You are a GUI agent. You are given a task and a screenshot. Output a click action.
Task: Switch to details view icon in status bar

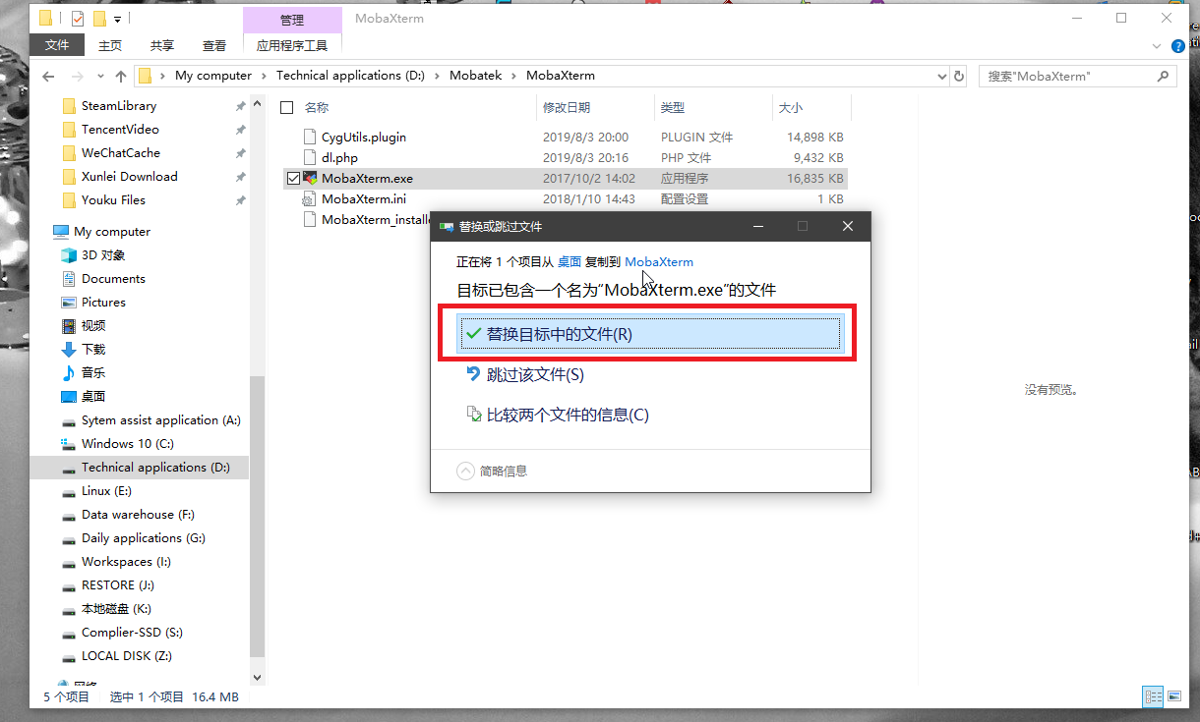[x=1153, y=696]
